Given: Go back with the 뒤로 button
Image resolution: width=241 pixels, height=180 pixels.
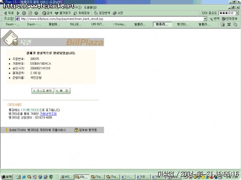Looking at the screenshot, I should (x=9, y=13).
